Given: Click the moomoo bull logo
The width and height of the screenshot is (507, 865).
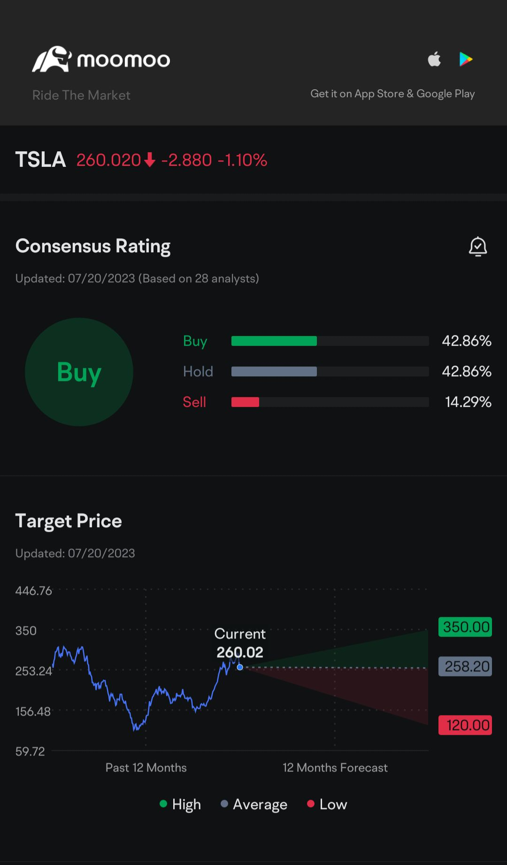Looking at the screenshot, I should pos(52,60).
